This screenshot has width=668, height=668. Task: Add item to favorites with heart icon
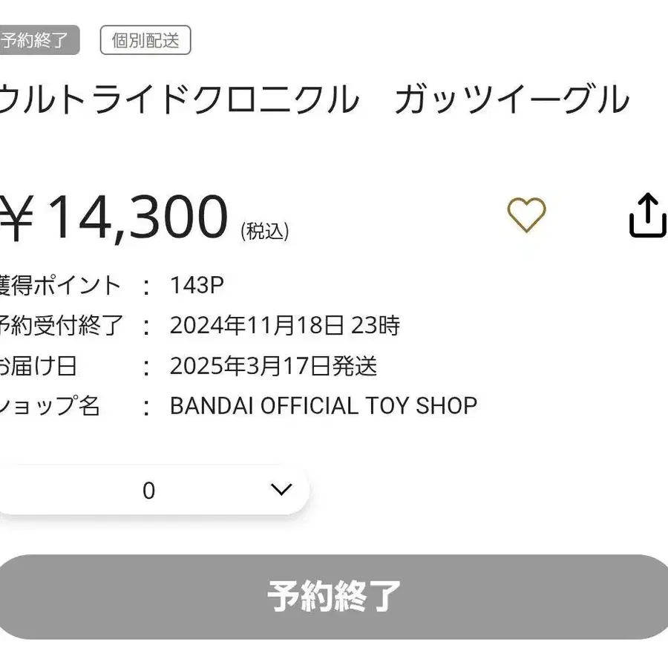tap(526, 215)
